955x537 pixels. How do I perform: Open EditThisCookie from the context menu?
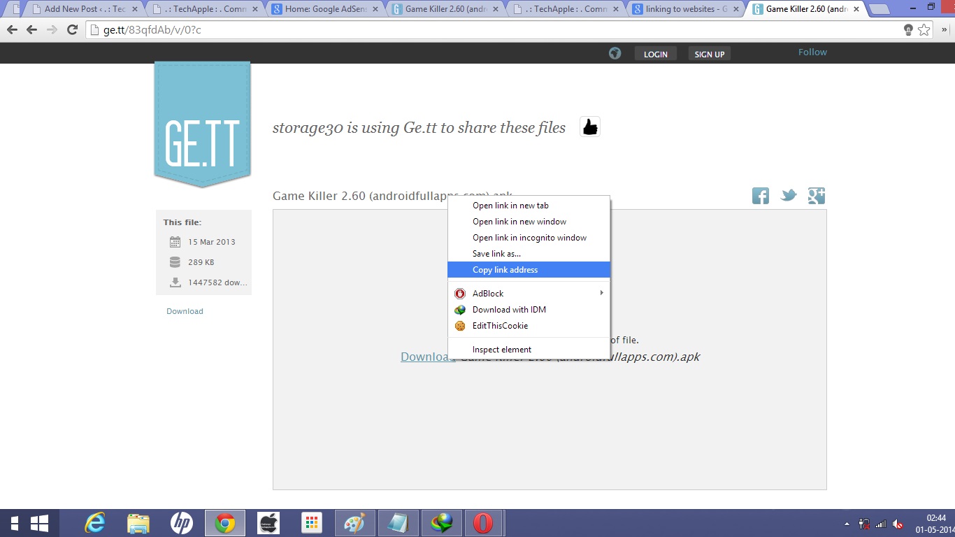pos(529,326)
